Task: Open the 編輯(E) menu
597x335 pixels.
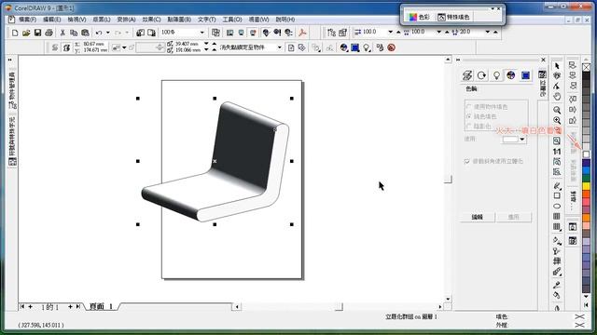Action: (x=52, y=19)
